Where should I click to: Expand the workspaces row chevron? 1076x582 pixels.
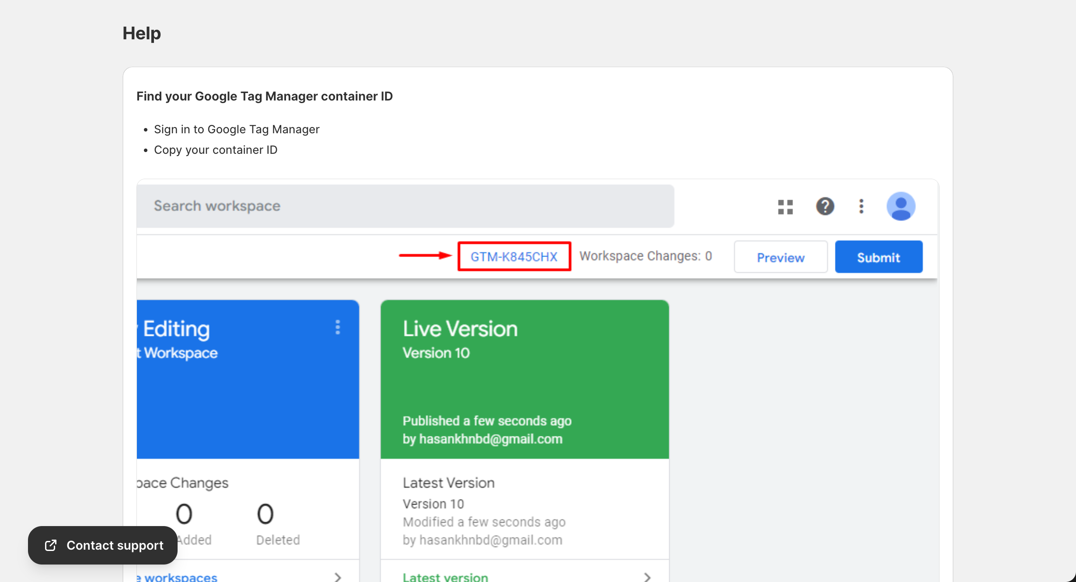point(338,577)
